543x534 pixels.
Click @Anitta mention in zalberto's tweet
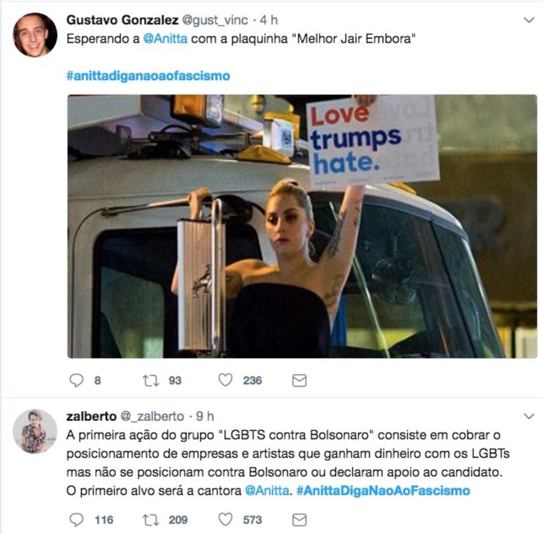tap(266, 490)
